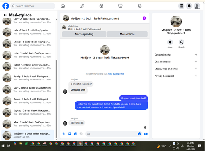Open View buyer profile link
The width and height of the screenshot is (205, 151).
(116, 74)
